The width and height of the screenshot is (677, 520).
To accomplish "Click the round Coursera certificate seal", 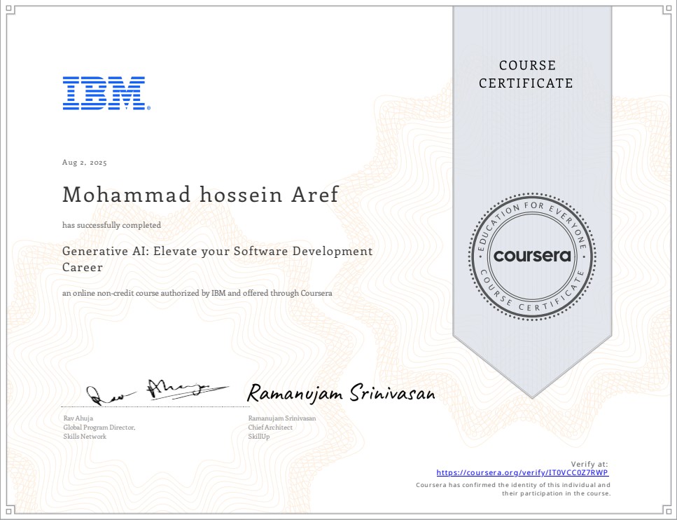I will (x=532, y=256).
